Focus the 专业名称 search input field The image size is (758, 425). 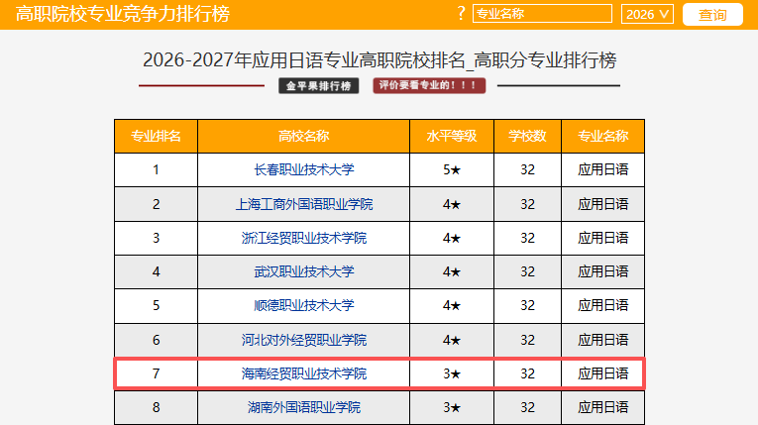click(542, 14)
